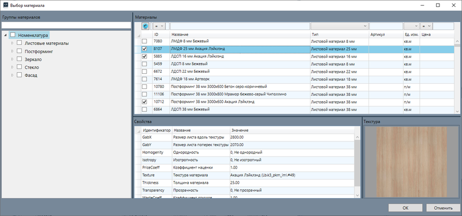Open the Тип column filter dropdown
This screenshot has width=462, height=216.
(x=339, y=26)
